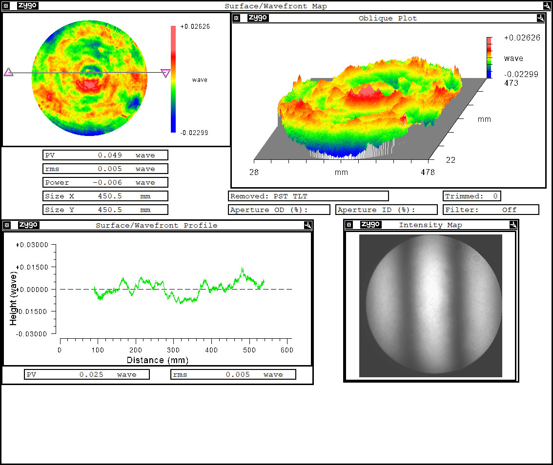Click the Zygo logo on the Surface/Wavefront Profile window
Screen dimensions: 553x465
click(27, 225)
